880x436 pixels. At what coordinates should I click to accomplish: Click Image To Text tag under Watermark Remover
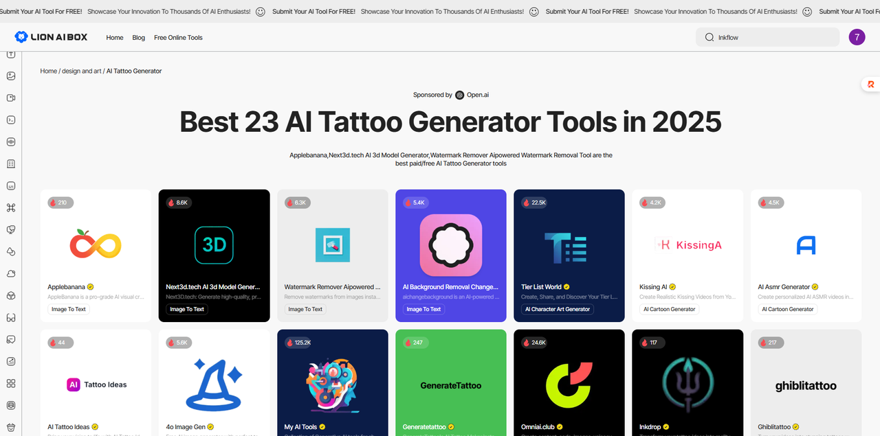point(305,309)
